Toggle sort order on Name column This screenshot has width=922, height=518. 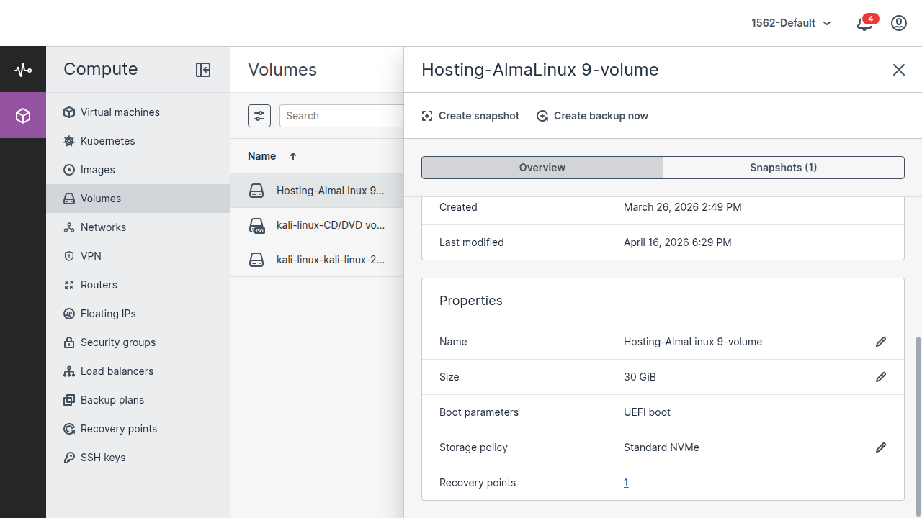[272, 156]
